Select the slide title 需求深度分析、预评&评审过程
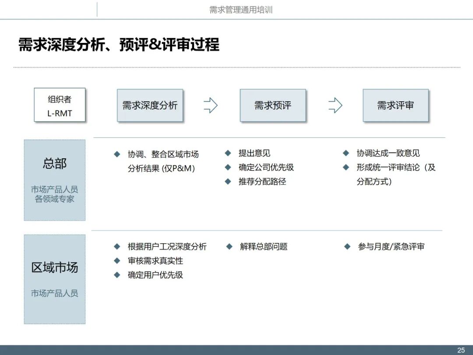 [x=119, y=44]
